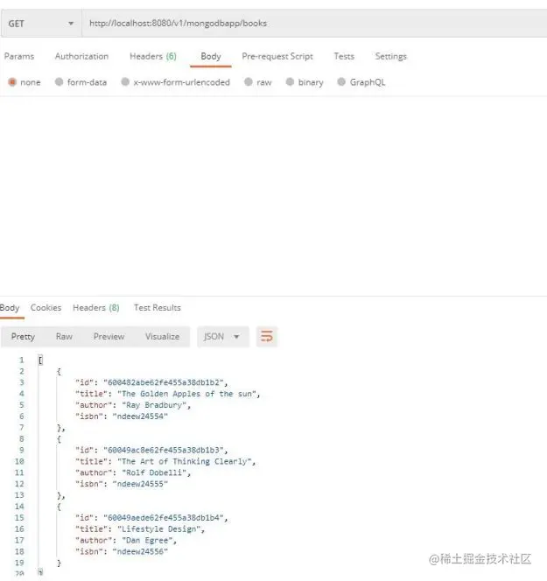
Task: Click line number 14 in response gutter
Action: pos(19,506)
